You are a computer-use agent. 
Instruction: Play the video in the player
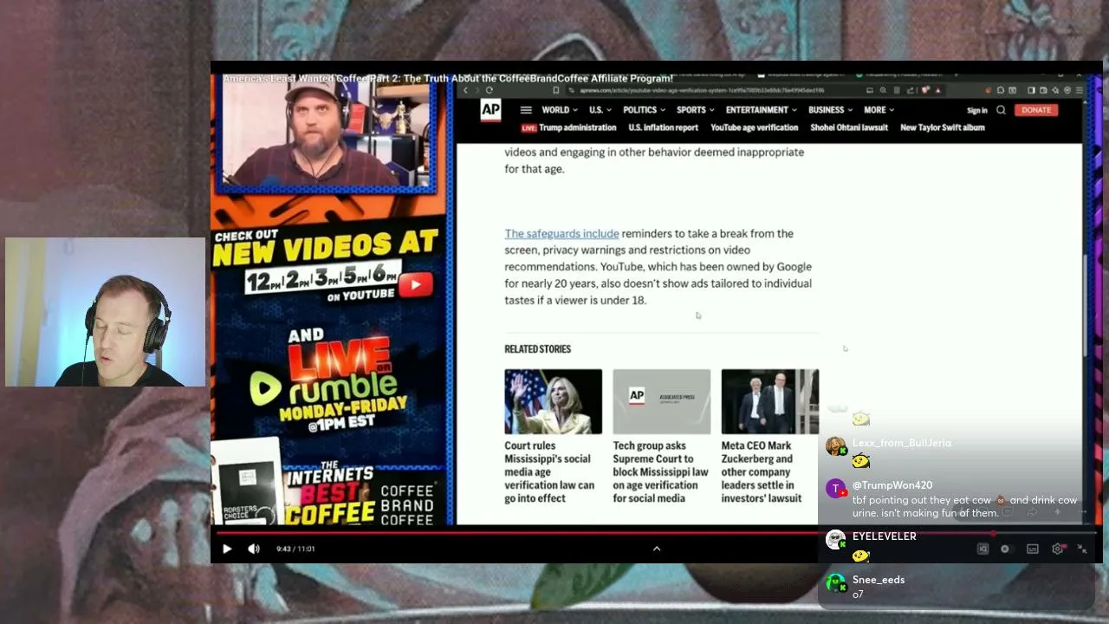[227, 549]
